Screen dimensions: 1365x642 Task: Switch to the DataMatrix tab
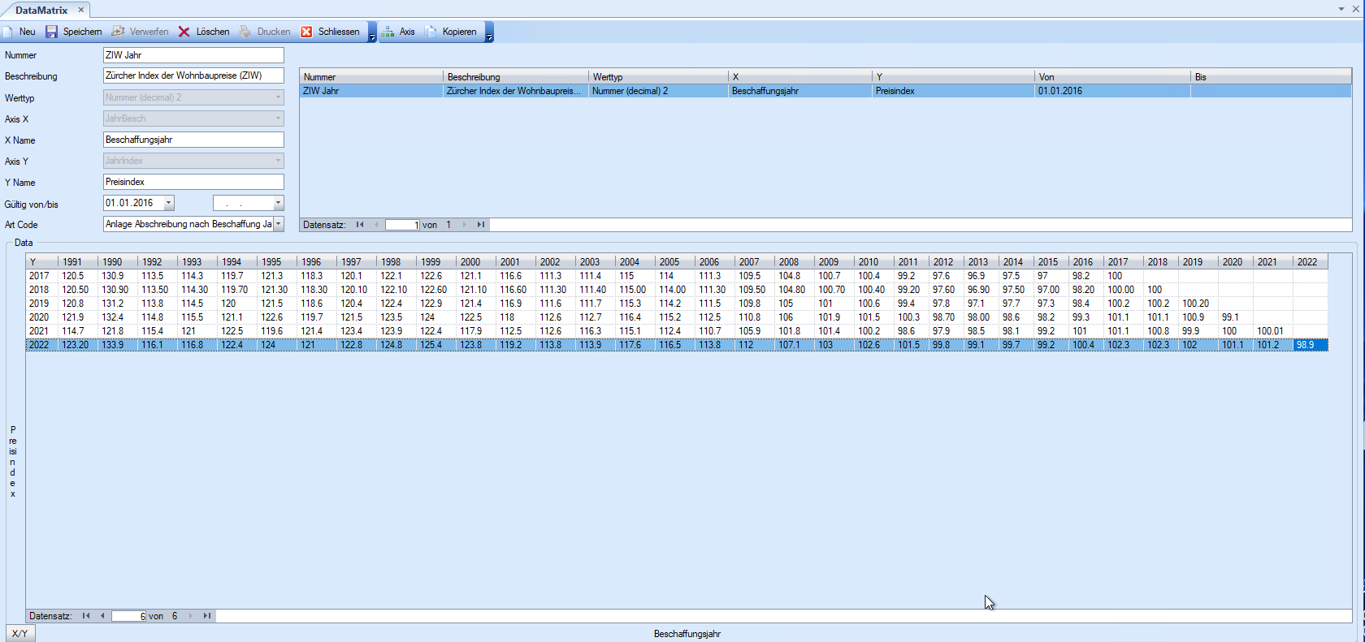click(41, 10)
